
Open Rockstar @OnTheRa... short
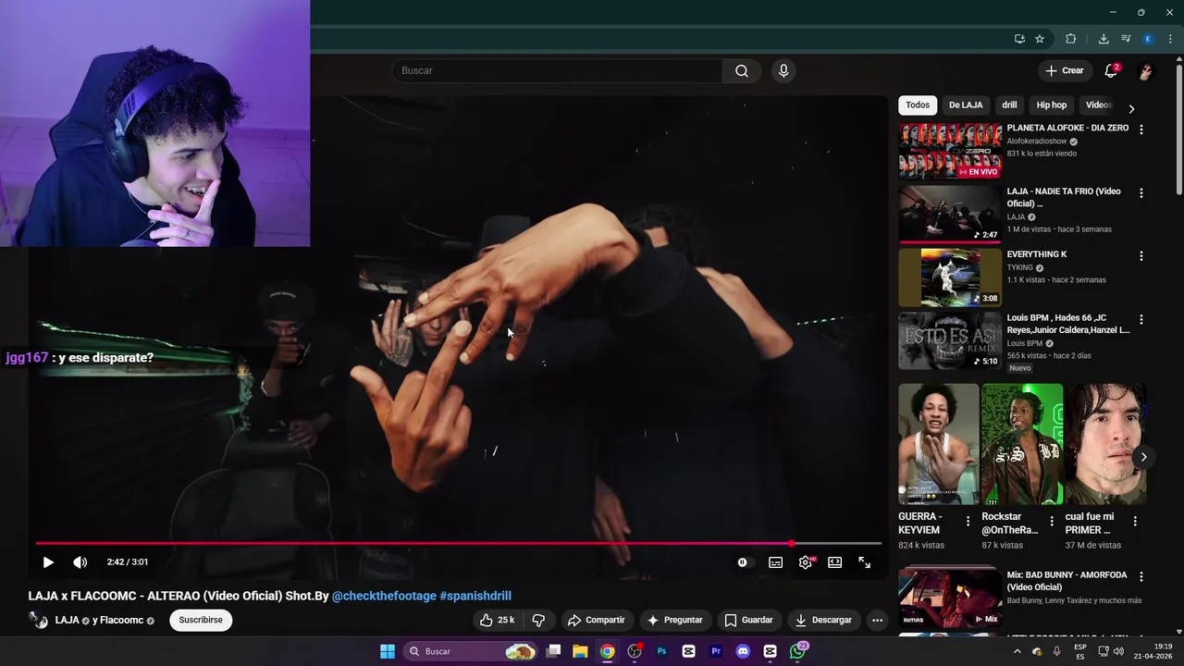(1022, 444)
